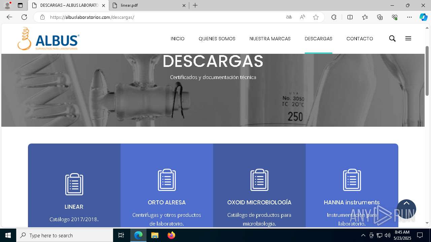
Task: Open QUIENES SOMOS menu item
Action: click(x=217, y=39)
